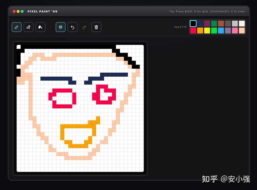Image resolution: width=257 pixels, height=190 pixels.
Task: Choose the Fill bucket tool
Action: tap(40, 27)
